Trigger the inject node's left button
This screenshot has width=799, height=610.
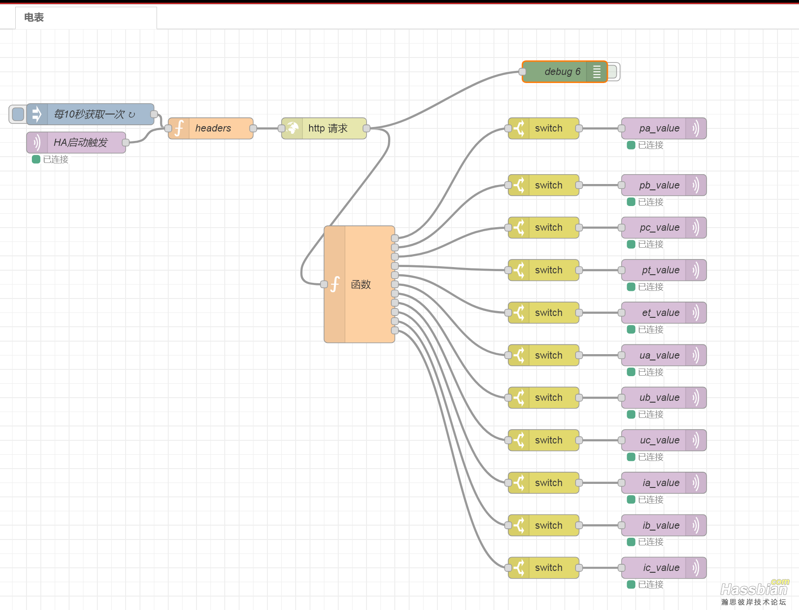(x=18, y=114)
